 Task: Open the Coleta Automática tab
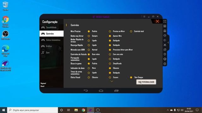(x=51, y=40)
